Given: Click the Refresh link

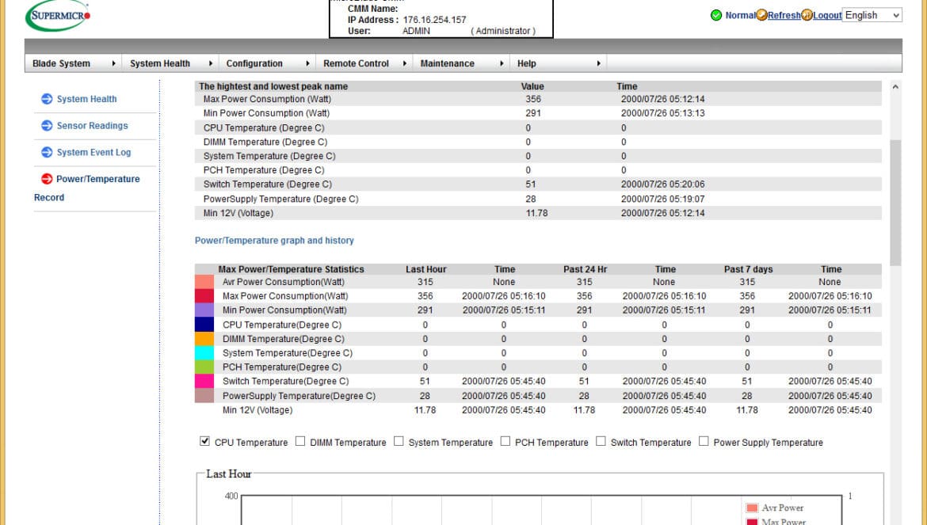Looking at the screenshot, I should [784, 15].
